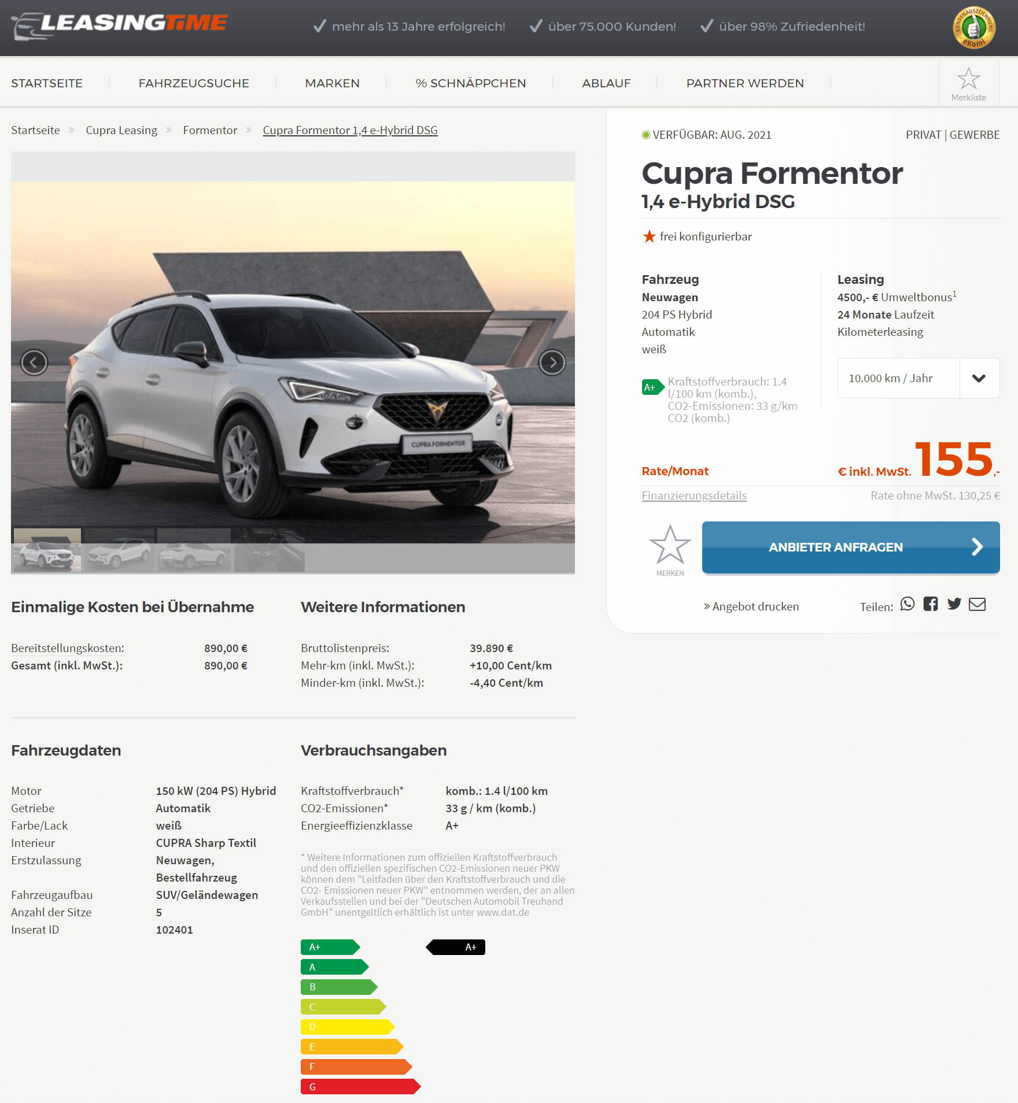
Task: Select first car thumbnail, front view
Action: (47, 550)
